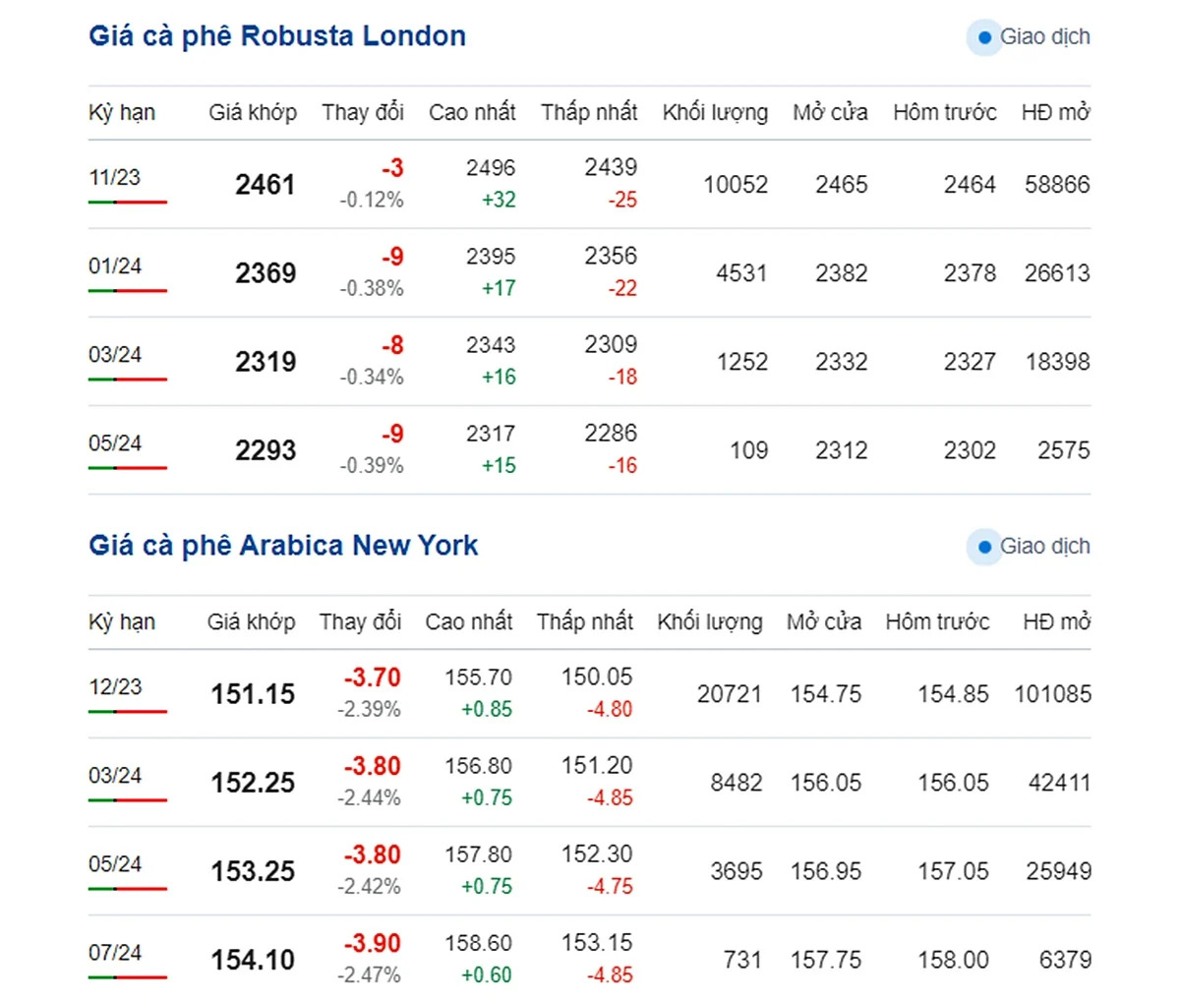Screen dimensions: 1180x1000
Task: Click the Arabica 05/24 contract term
Action: click(x=115, y=864)
